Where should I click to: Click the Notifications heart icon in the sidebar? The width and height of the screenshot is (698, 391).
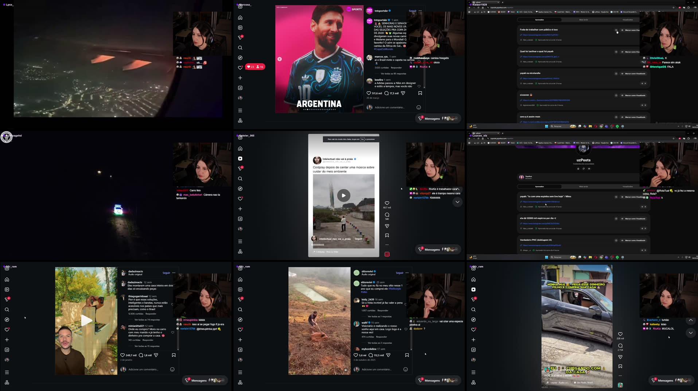pyautogui.click(x=240, y=67)
